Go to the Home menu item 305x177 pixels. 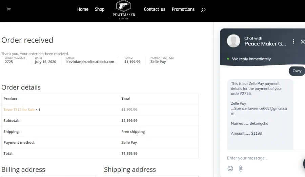[83, 9]
